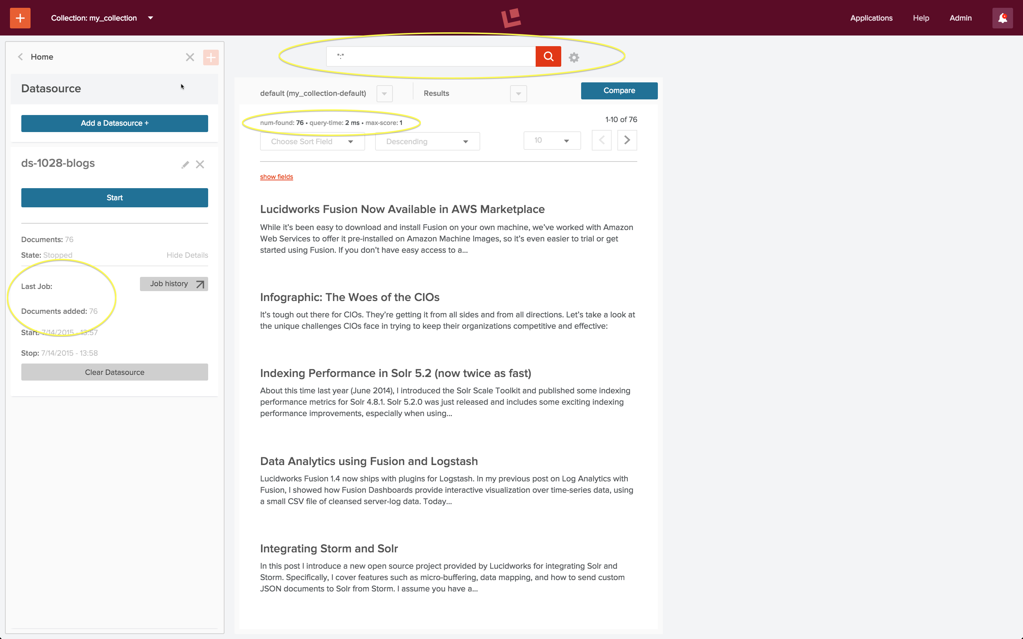Click the Compare button

618,90
